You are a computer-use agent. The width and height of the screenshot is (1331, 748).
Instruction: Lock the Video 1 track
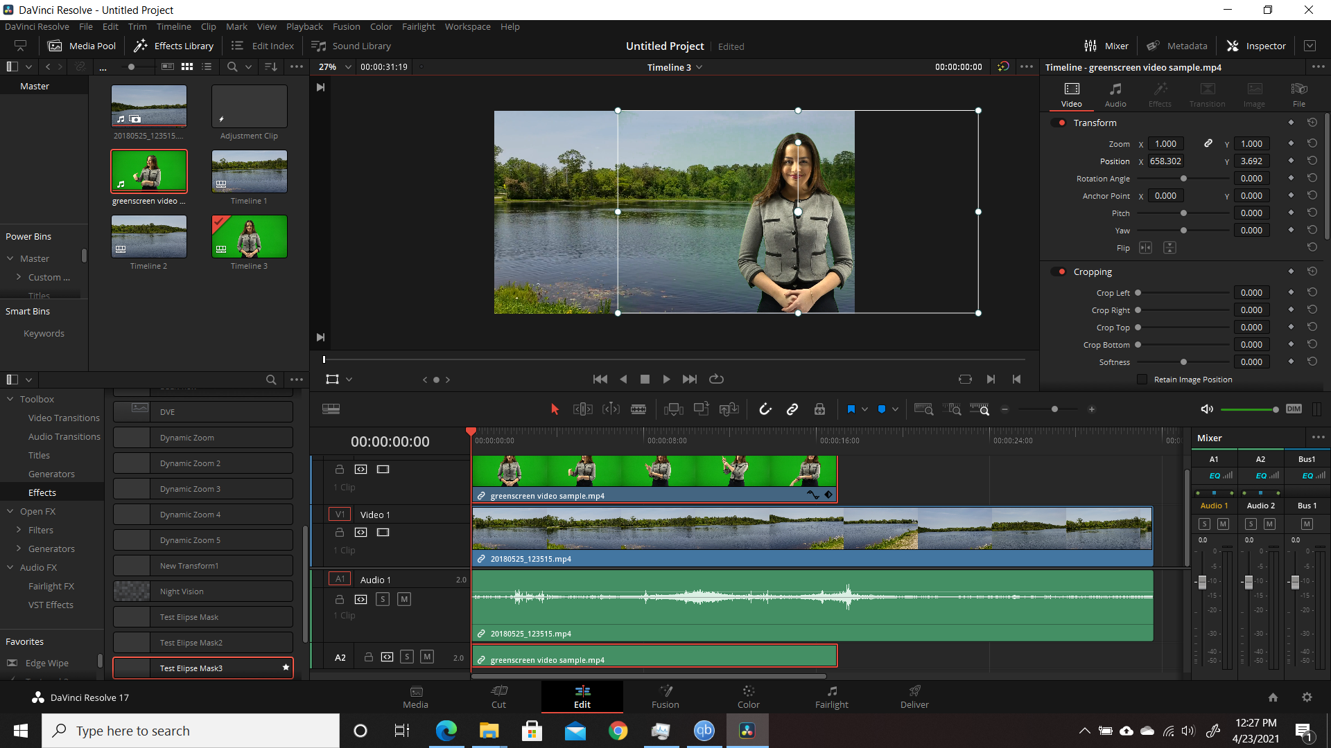pos(340,533)
